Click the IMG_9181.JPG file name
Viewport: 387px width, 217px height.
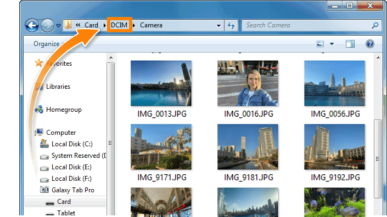[249, 178]
